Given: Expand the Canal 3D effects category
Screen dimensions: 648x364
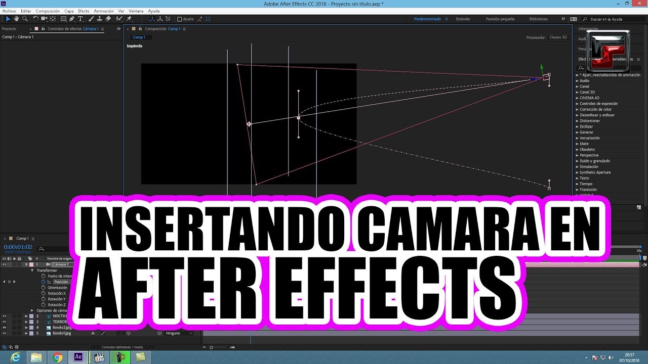Looking at the screenshot, I should (577, 92).
